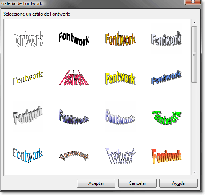The height and width of the screenshot is (195, 205).
Task: Select the outlined white Fontwork style
Action: (x=28, y=39)
